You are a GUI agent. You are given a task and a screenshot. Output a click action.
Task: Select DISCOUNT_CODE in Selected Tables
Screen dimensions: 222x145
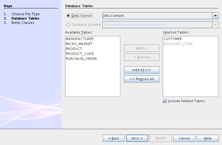(178, 44)
